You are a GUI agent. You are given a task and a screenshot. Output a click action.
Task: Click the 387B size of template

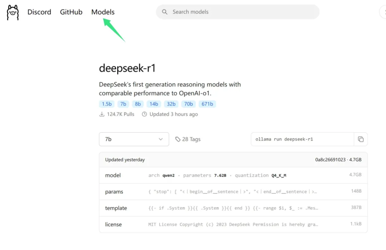(x=356, y=208)
